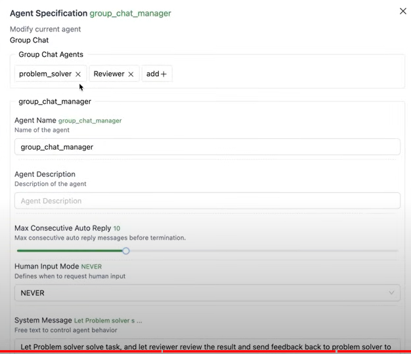Click the System Message field label
This screenshot has height=354, width=411.
43,321
